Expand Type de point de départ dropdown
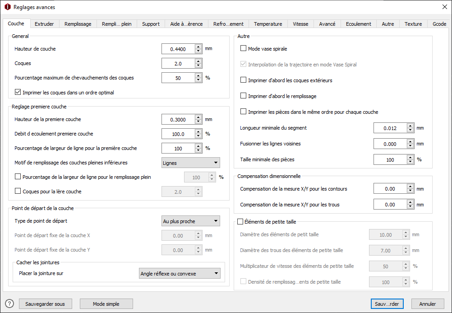 pyautogui.click(x=191, y=221)
